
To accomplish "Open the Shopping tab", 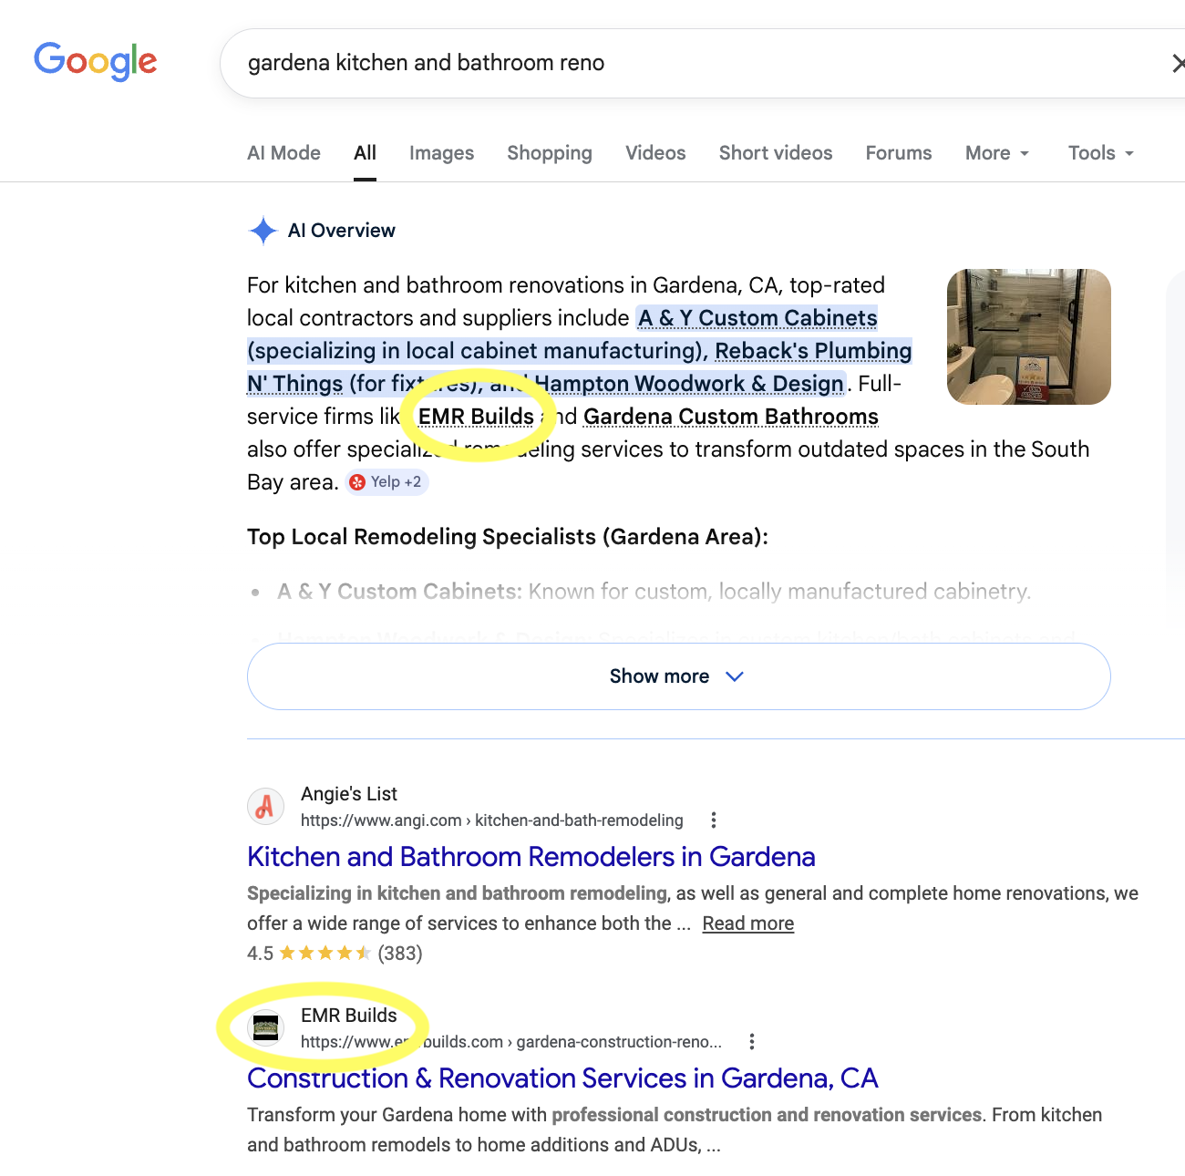I will pos(550,153).
